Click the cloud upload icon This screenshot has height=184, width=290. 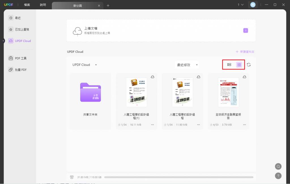[x=77, y=31]
